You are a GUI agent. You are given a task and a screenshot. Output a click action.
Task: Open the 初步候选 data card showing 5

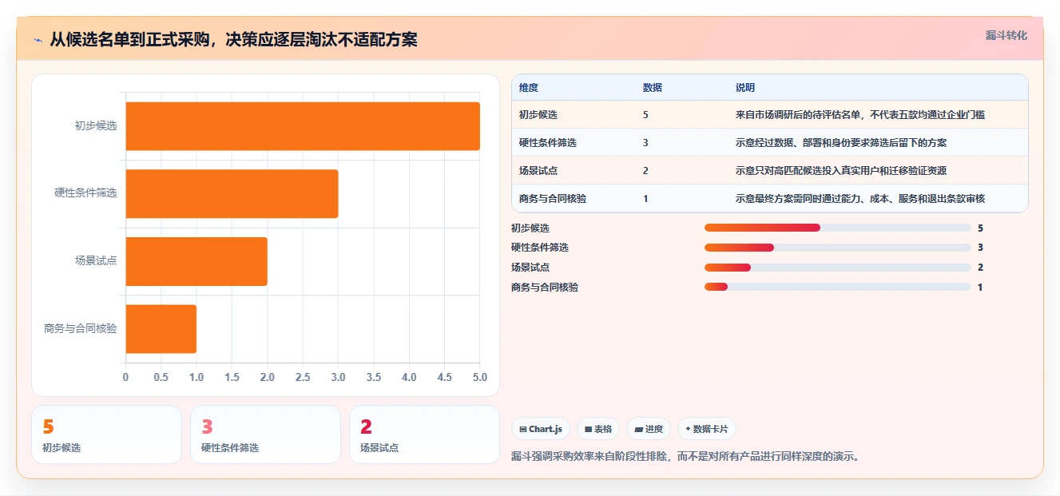106,434
